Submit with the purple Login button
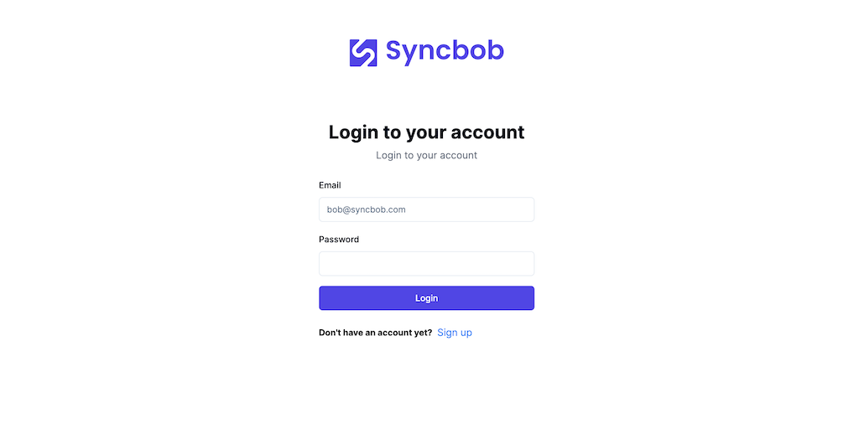859x429 pixels. tap(426, 298)
